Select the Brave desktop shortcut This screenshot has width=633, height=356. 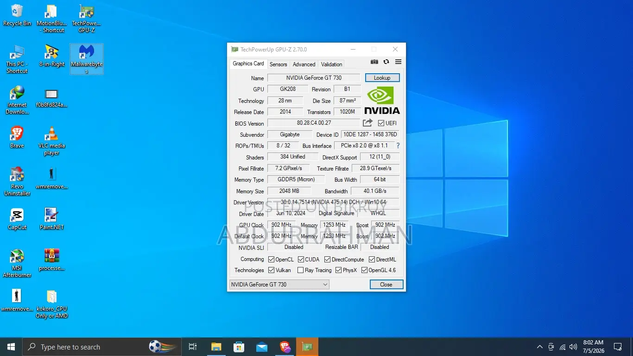point(17,138)
